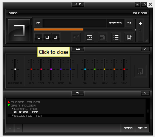Click the rewind button left of time display
155x137 pixels.
[38, 23]
